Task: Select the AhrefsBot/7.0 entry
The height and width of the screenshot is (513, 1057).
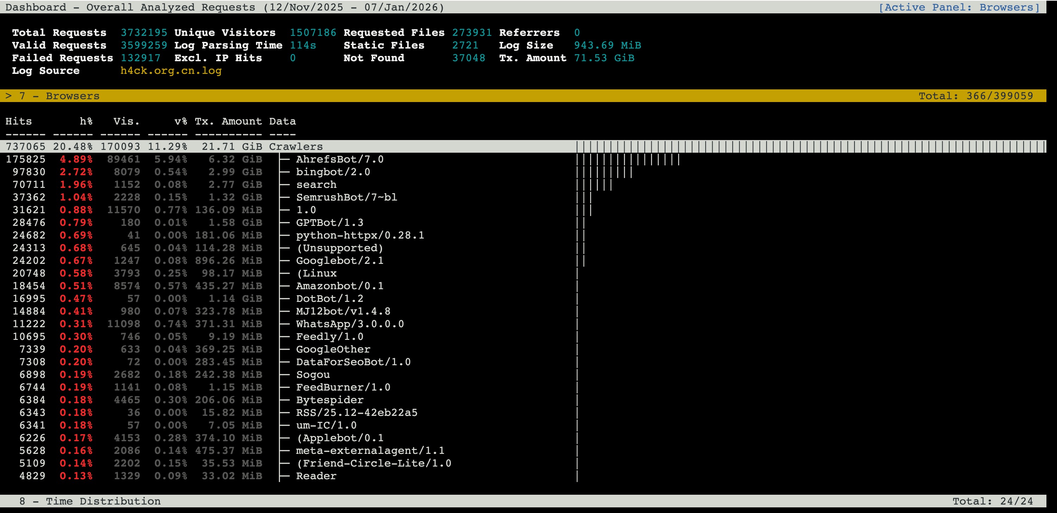Action: 339,159
